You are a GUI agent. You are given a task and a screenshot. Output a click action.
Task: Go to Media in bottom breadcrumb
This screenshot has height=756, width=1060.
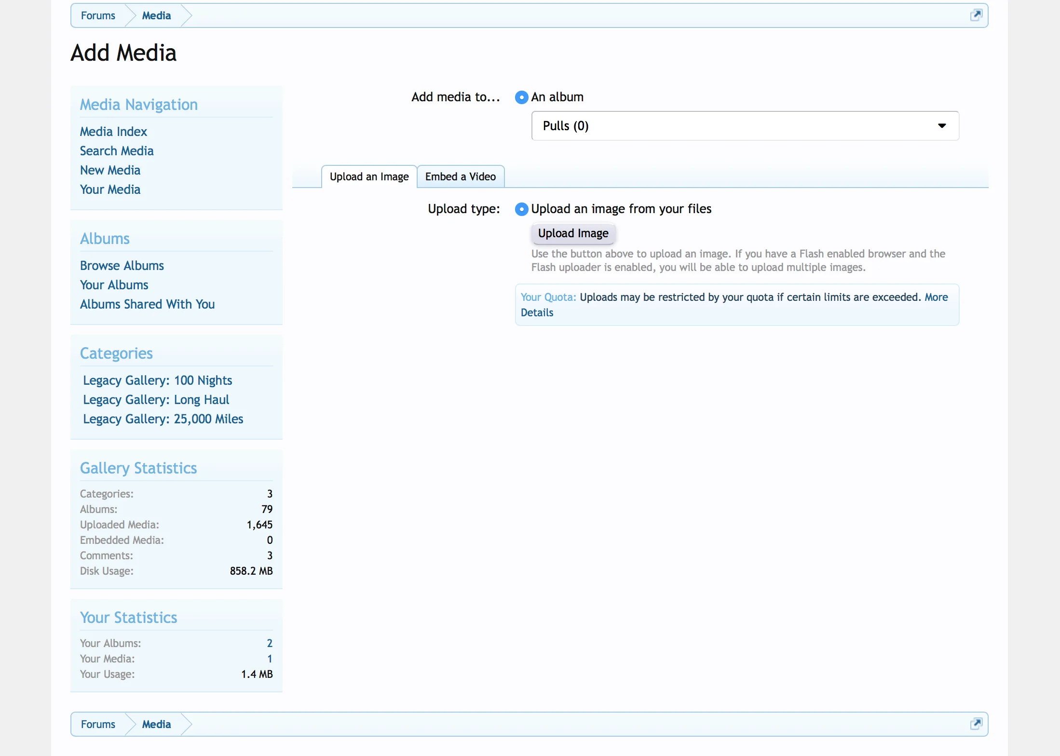click(x=156, y=724)
